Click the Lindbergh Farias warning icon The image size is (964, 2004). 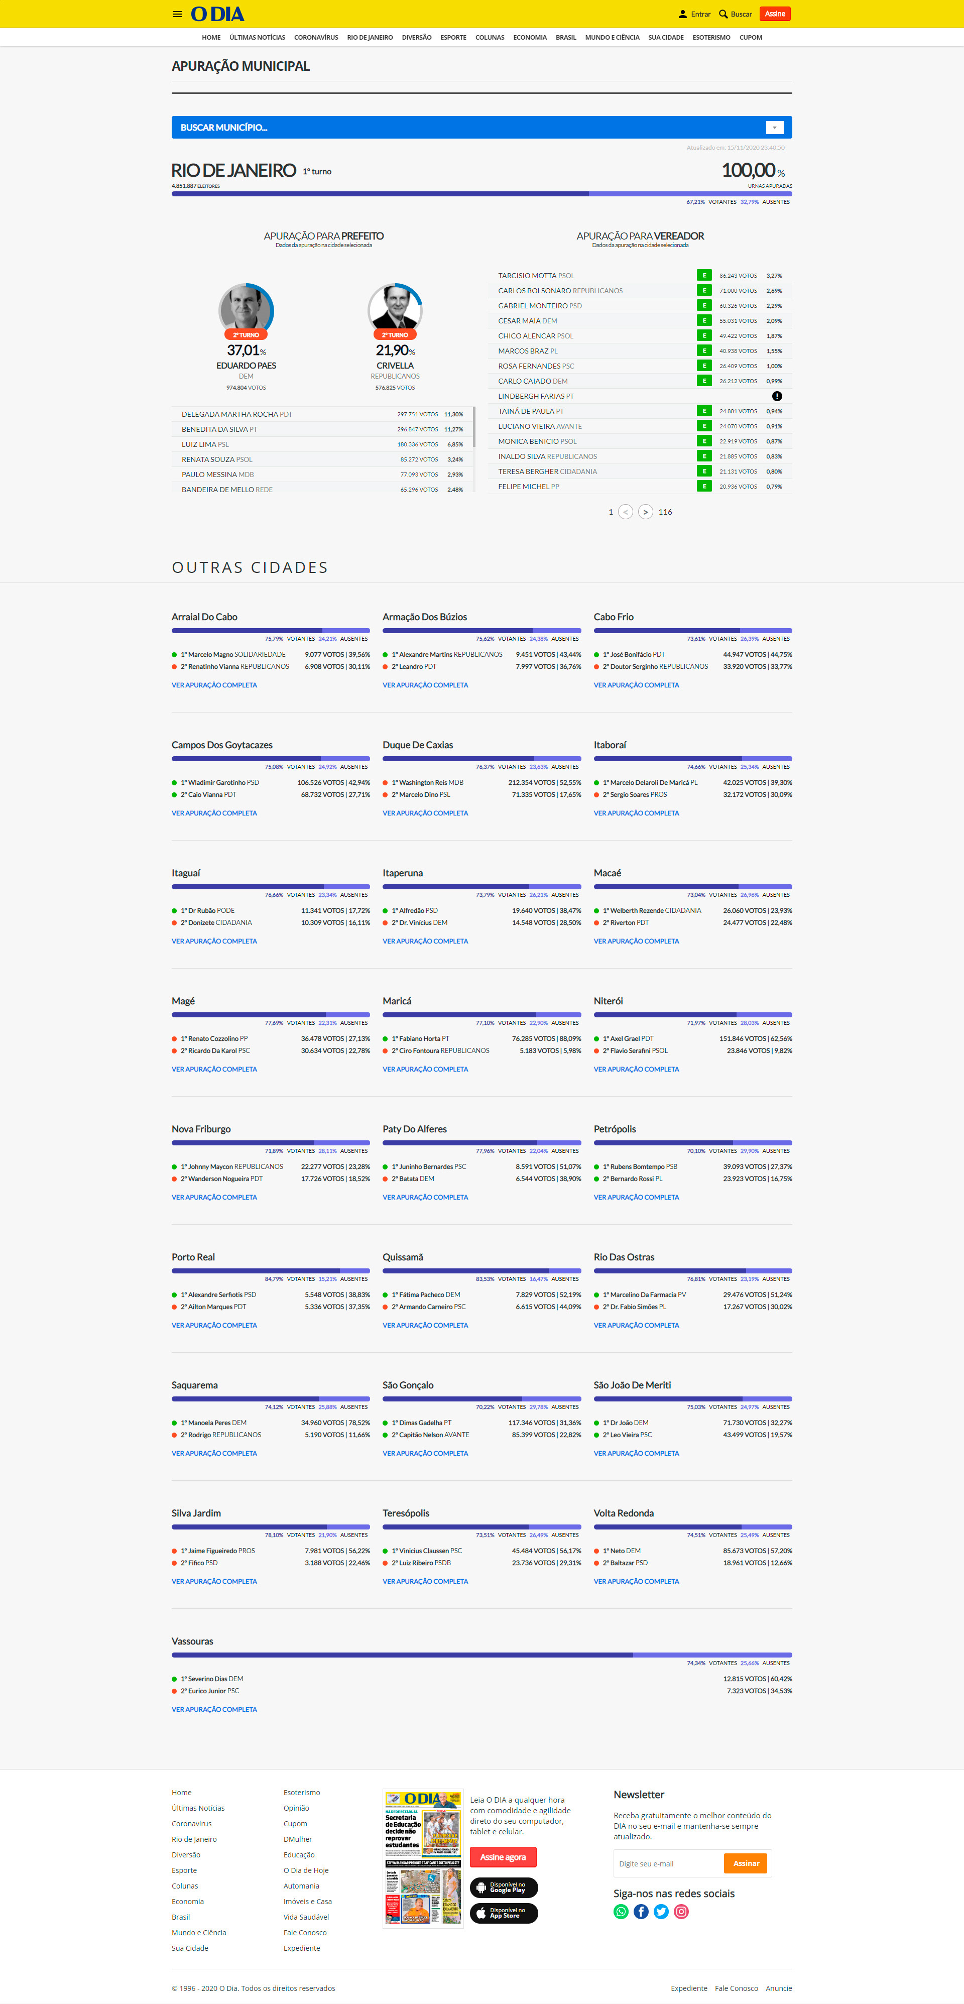(x=777, y=396)
